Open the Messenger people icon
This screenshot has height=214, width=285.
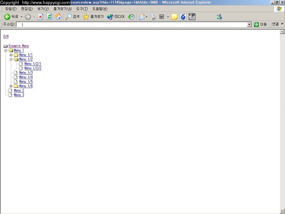tap(219, 17)
